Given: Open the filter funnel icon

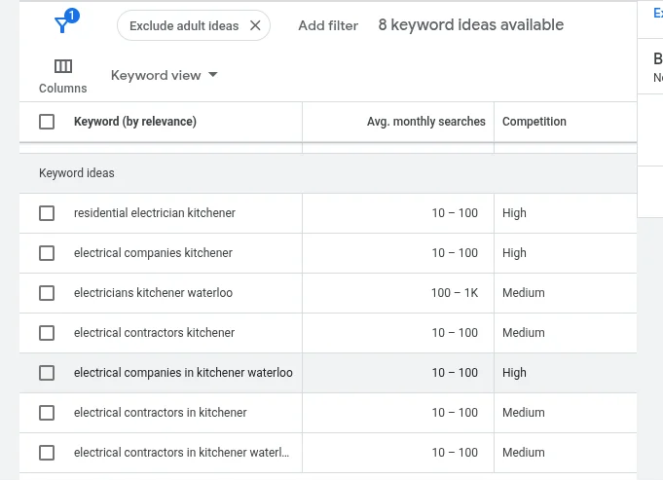Looking at the screenshot, I should point(66,22).
